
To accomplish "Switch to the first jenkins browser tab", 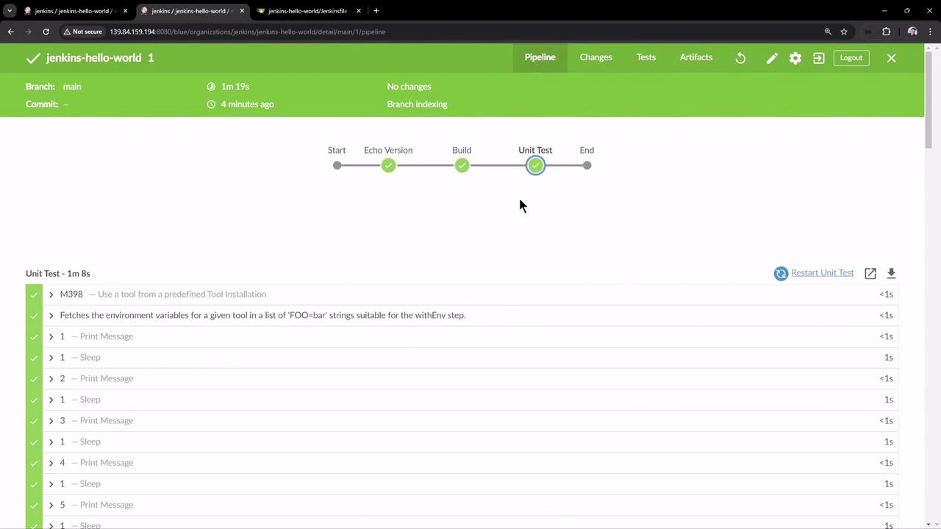I will pos(76,11).
